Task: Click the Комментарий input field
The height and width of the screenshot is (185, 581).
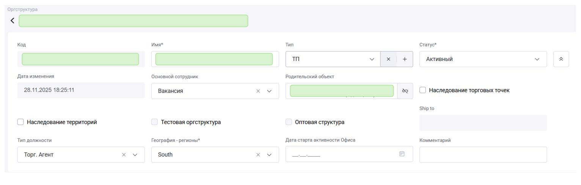Action: click(483, 155)
